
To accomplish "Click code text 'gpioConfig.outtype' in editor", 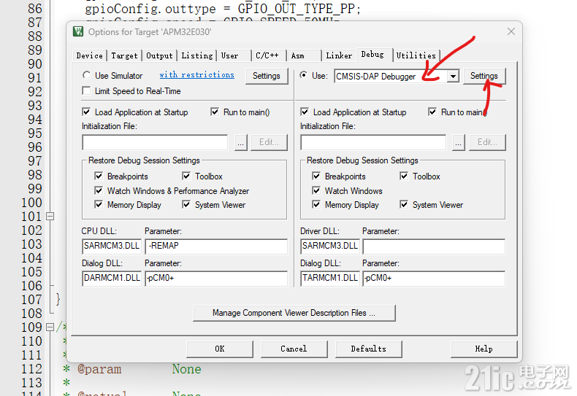I will tap(150, 9).
